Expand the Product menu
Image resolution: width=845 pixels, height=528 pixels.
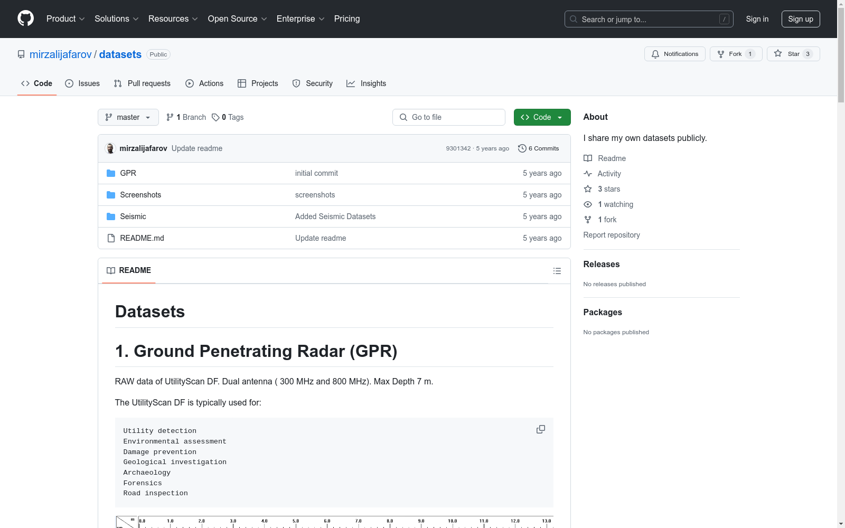pyautogui.click(x=65, y=19)
